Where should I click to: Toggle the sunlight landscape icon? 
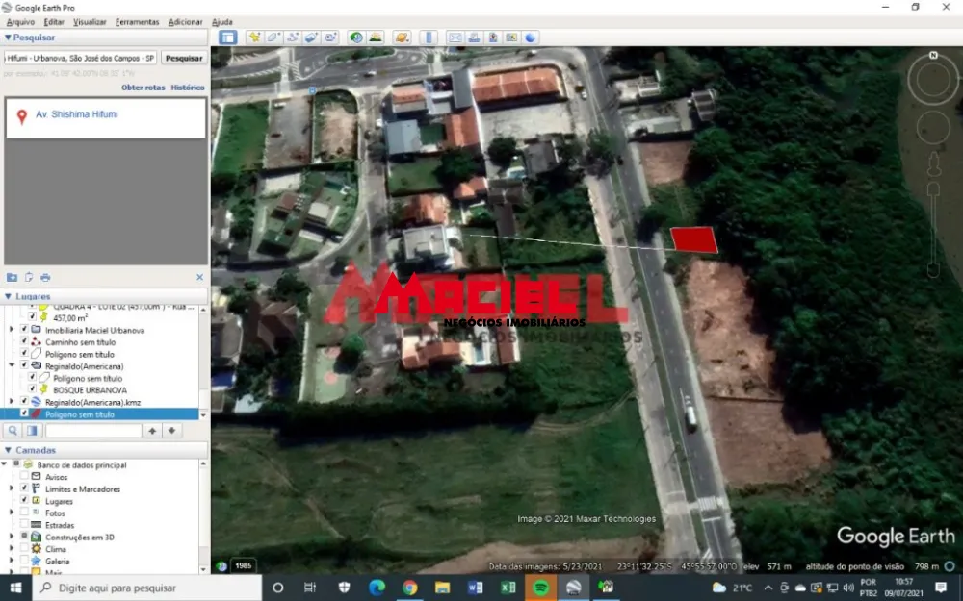point(376,38)
